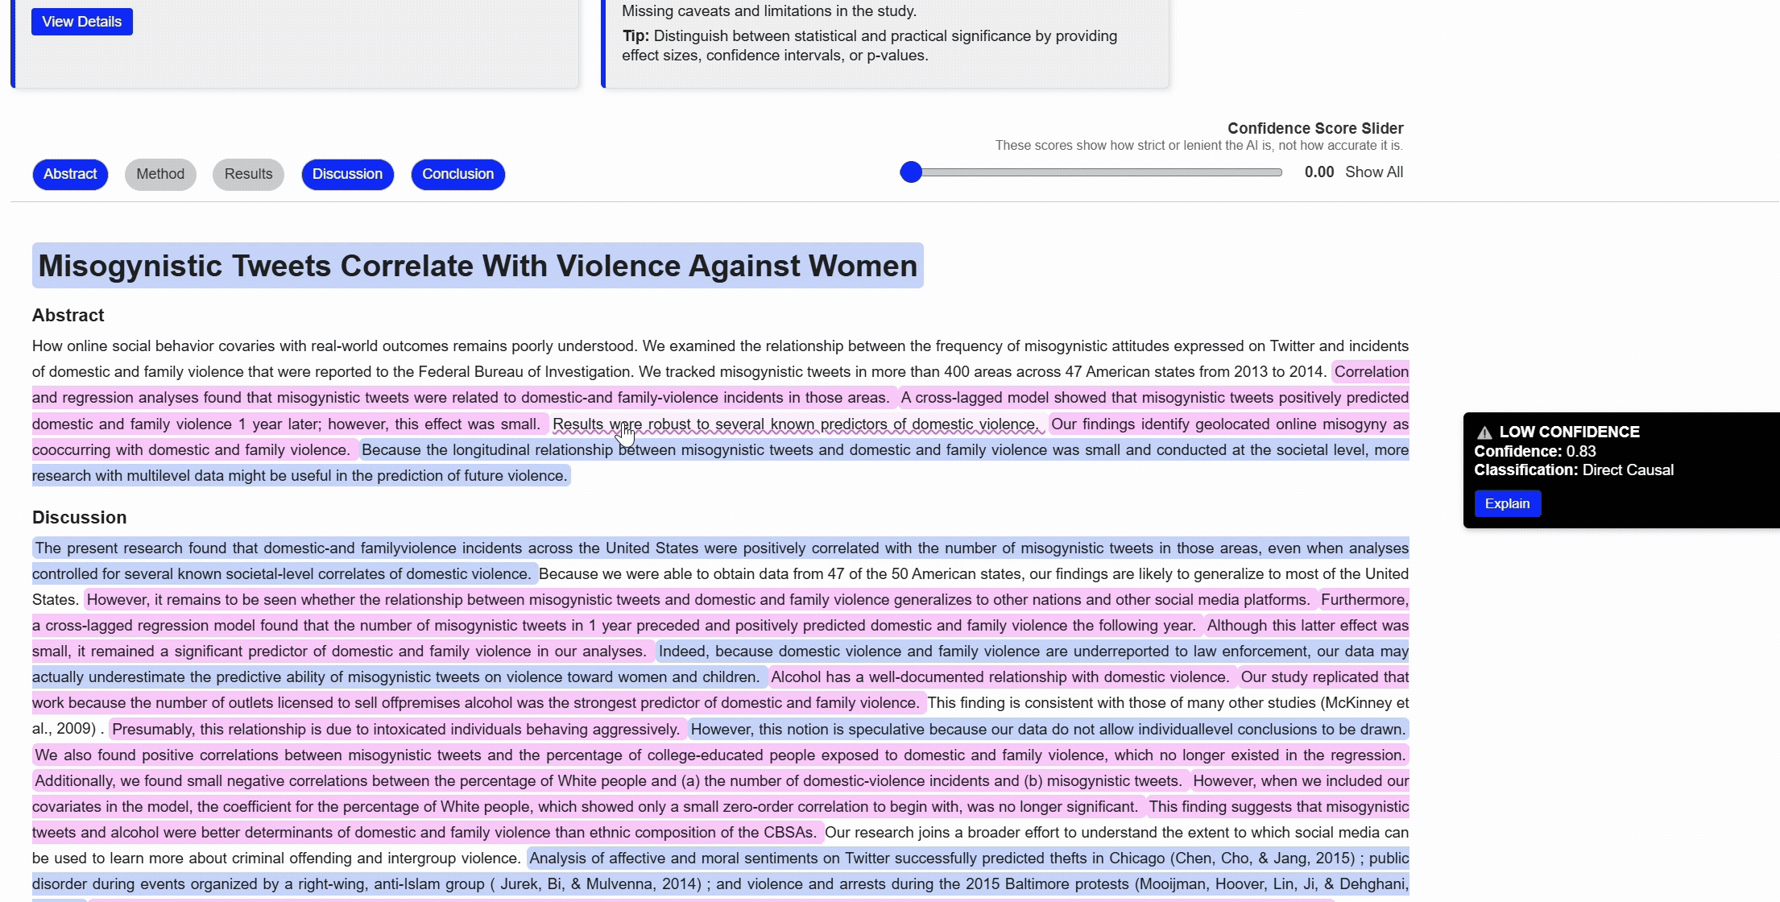
Task: Click sentence 'However, this notion is speculative'
Action: [x=1047, y=730]
